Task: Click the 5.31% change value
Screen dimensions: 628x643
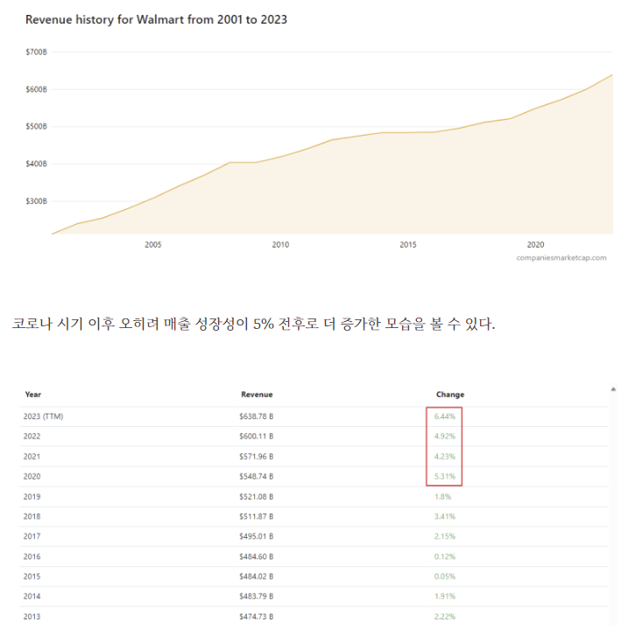Action: coord(445,477)
